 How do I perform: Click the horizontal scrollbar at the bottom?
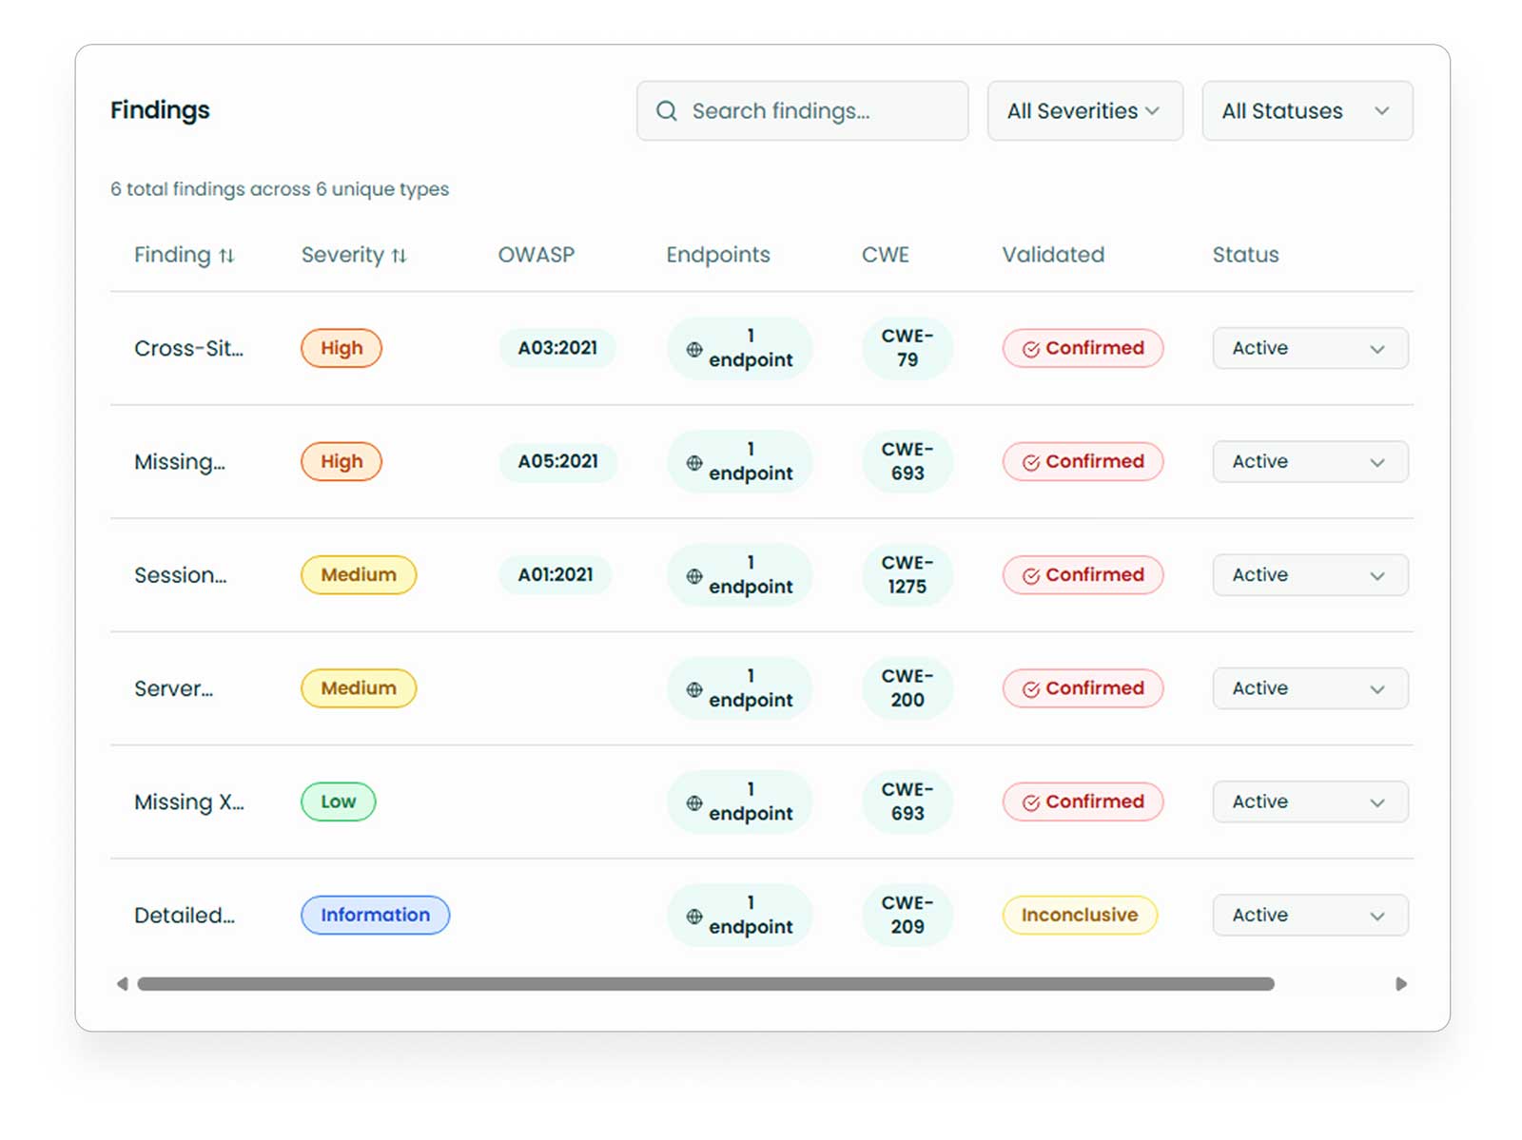704,984
